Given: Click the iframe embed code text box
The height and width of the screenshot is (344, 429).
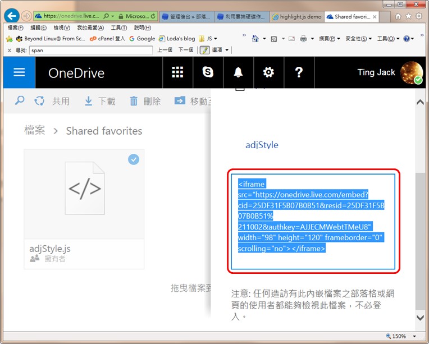Looking at the screenshot, I should 313,222.
